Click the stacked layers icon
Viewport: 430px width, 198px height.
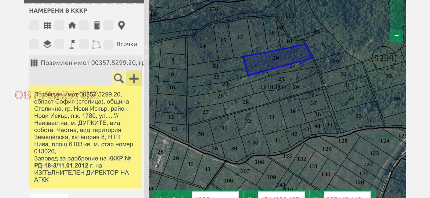pyautogui.click(x=47, y=44)
